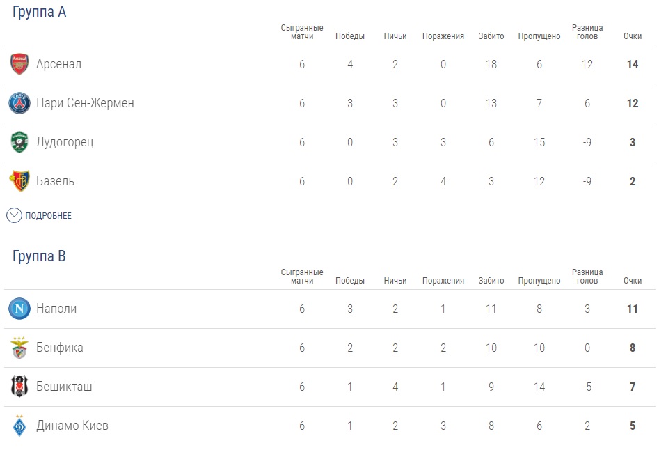Click the Benfica eagle crest

click(19, 348)
